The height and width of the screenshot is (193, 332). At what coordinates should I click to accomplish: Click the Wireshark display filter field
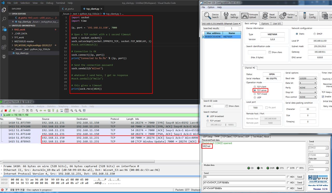tap(101, 115)
